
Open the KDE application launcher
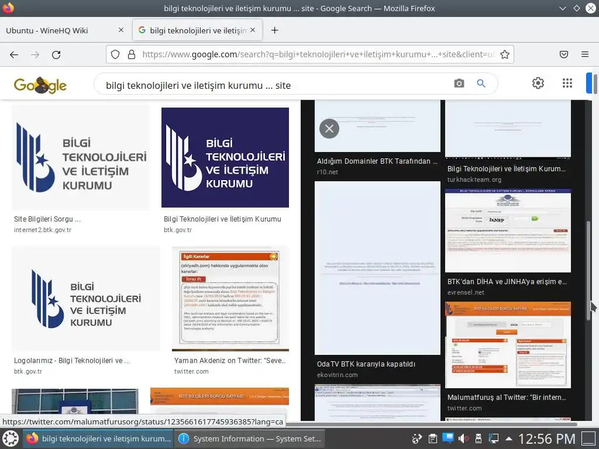click(11, 438)
